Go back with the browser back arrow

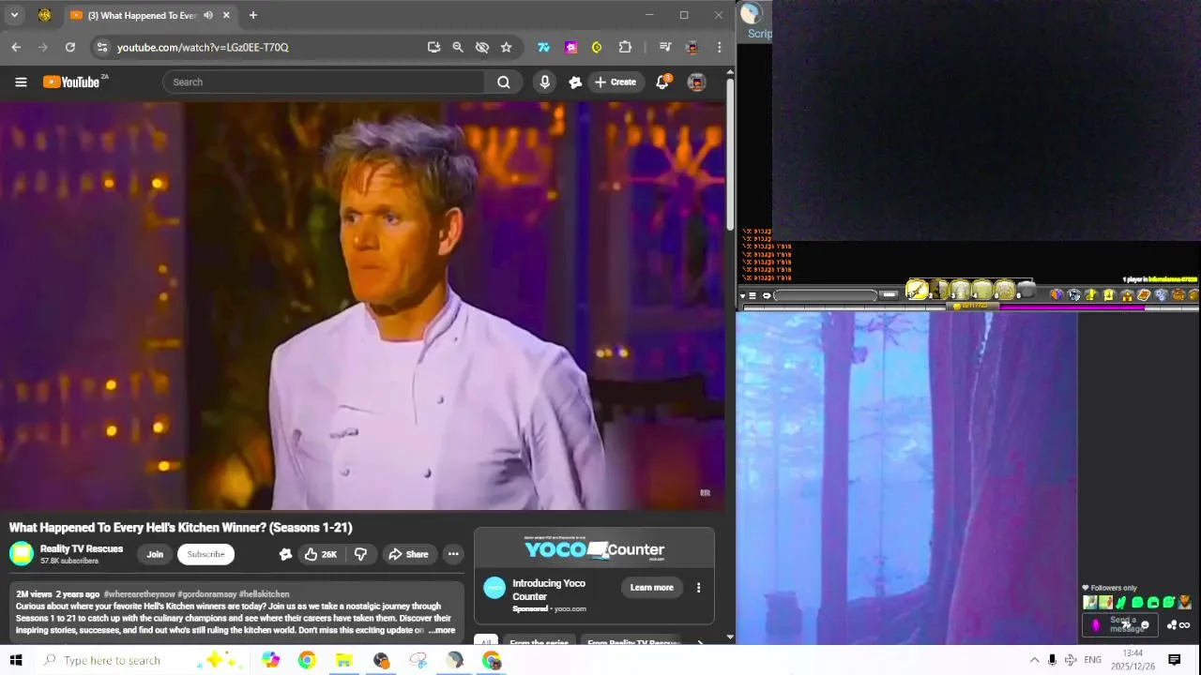pyautogui.click(x=16, y=47)
